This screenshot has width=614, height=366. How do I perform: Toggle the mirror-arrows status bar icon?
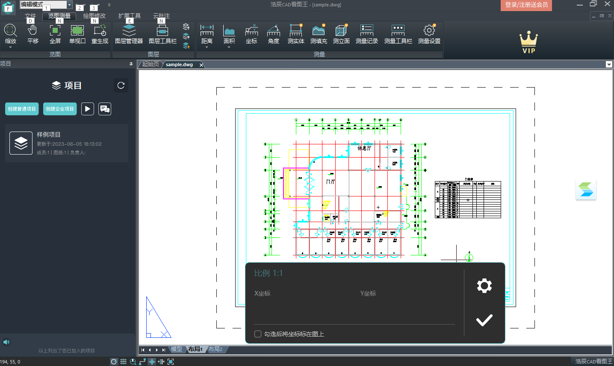coord(161,362)
